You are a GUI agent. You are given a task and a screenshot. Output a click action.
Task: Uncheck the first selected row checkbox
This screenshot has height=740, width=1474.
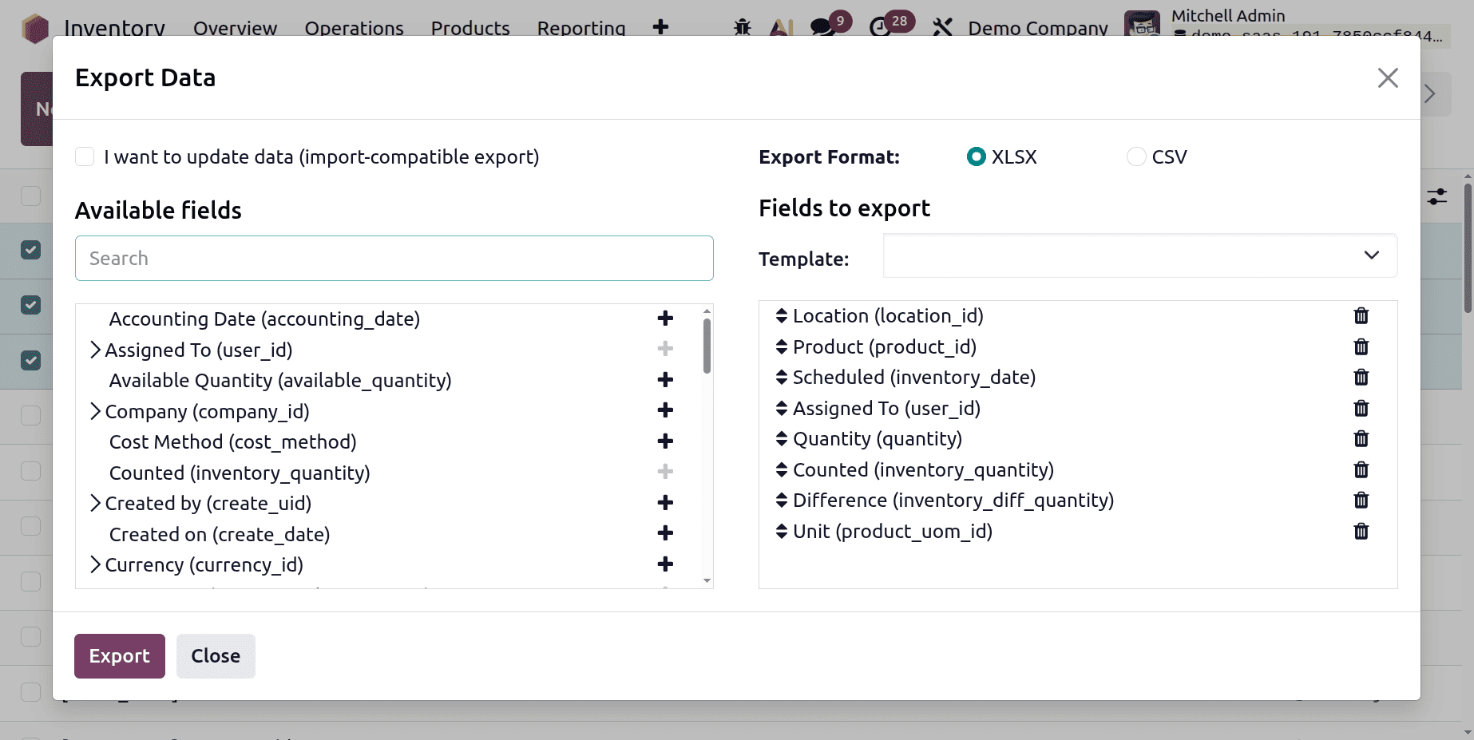30,250
